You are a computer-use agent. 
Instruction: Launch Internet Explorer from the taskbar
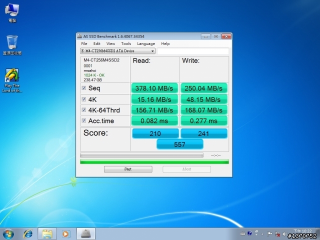point(28,234)
